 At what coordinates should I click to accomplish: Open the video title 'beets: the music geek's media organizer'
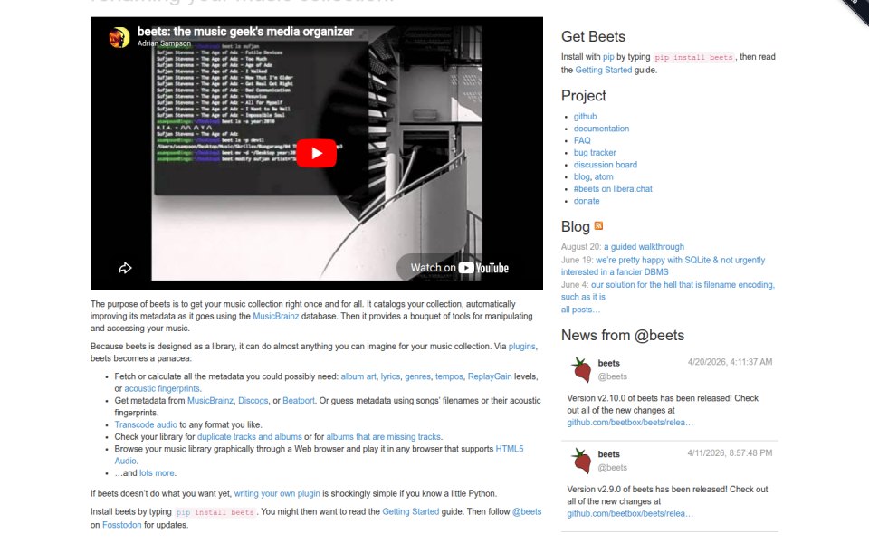tap(245, 32)
